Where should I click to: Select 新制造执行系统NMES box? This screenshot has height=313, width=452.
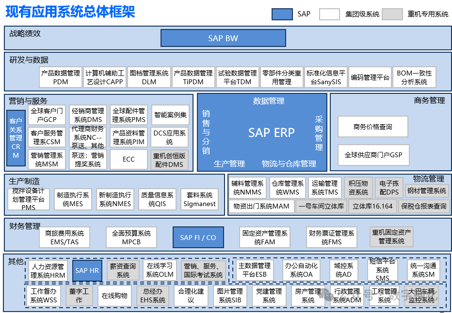[x=115, y=199]
